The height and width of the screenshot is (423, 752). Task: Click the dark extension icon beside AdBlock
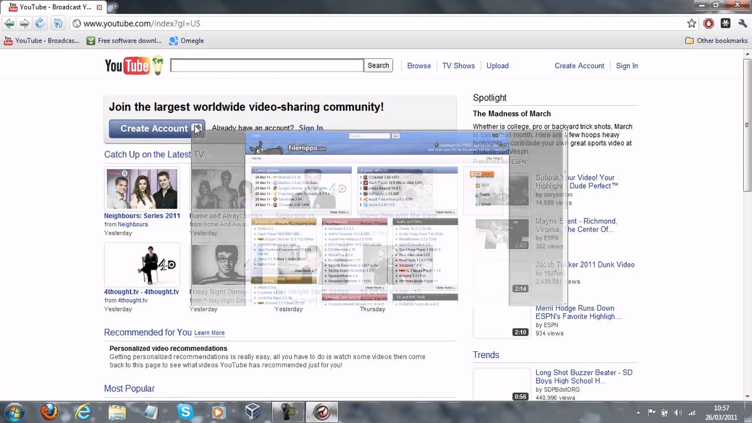pyautogui.click(x=726, y=23)
